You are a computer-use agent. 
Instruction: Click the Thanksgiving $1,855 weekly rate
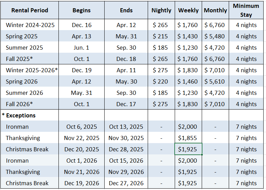188,138
